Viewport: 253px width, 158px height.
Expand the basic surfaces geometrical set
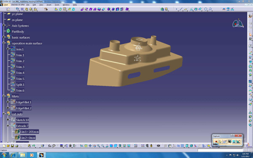[3, 37]
